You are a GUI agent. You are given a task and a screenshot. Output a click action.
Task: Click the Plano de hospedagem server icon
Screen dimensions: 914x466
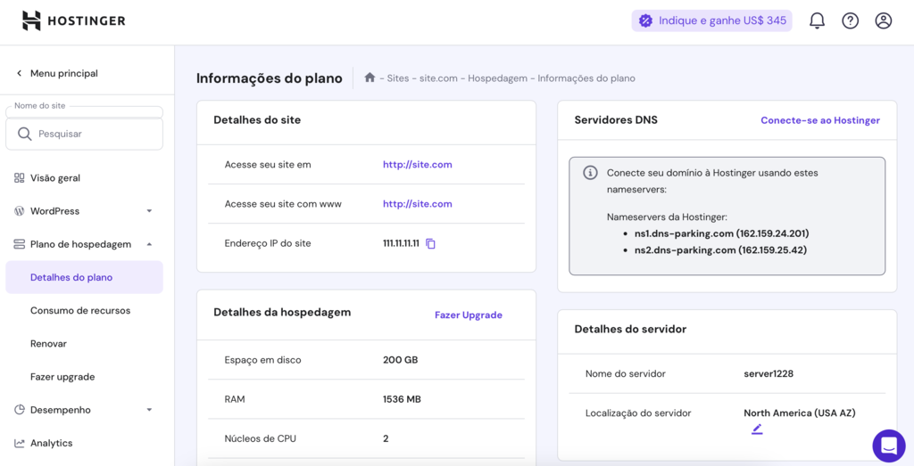[x=20, y=244]
